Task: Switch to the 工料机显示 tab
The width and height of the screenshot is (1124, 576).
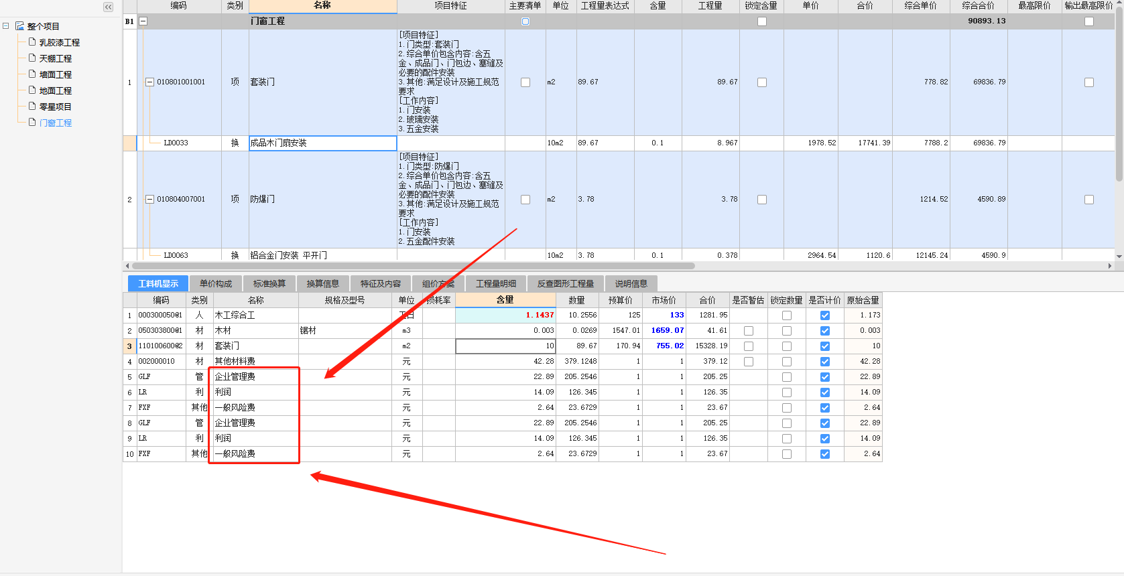Action: (x=158, y=283)
